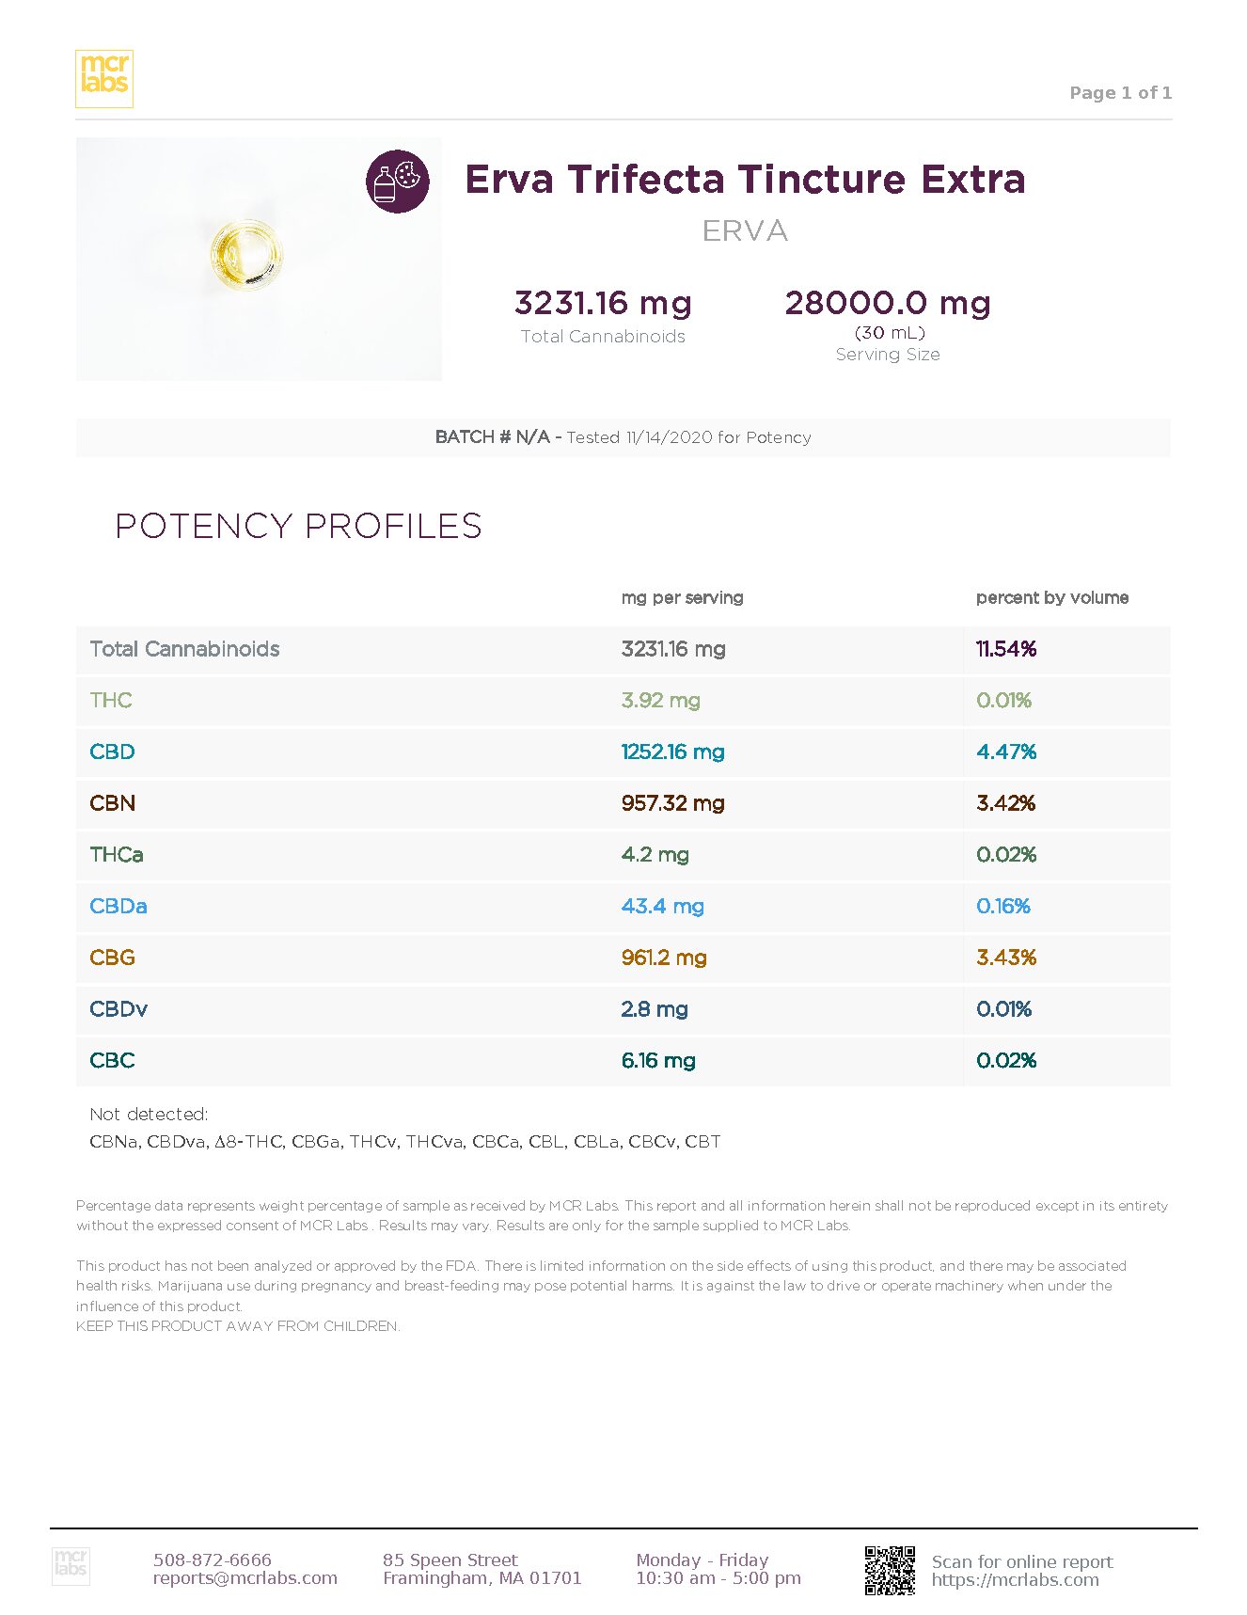The height and width of the screenshot is (1615, 1247).
Task: Click the 508-872-6666 phone number
Action: [x=212, y=1560]
